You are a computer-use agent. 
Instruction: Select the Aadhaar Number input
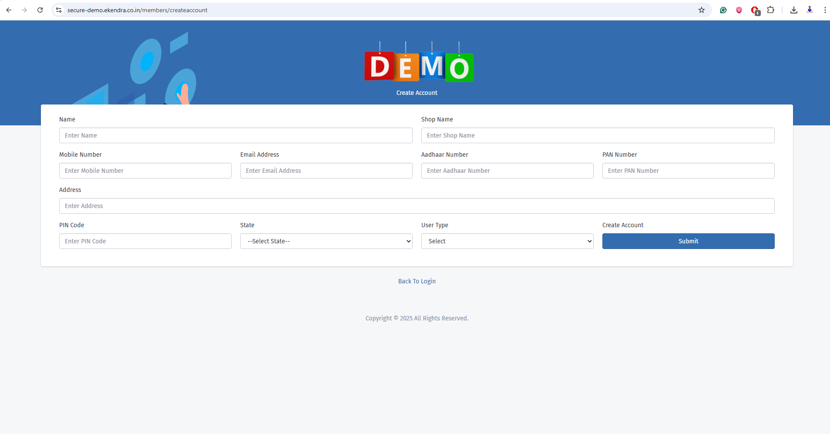[507, 171]
